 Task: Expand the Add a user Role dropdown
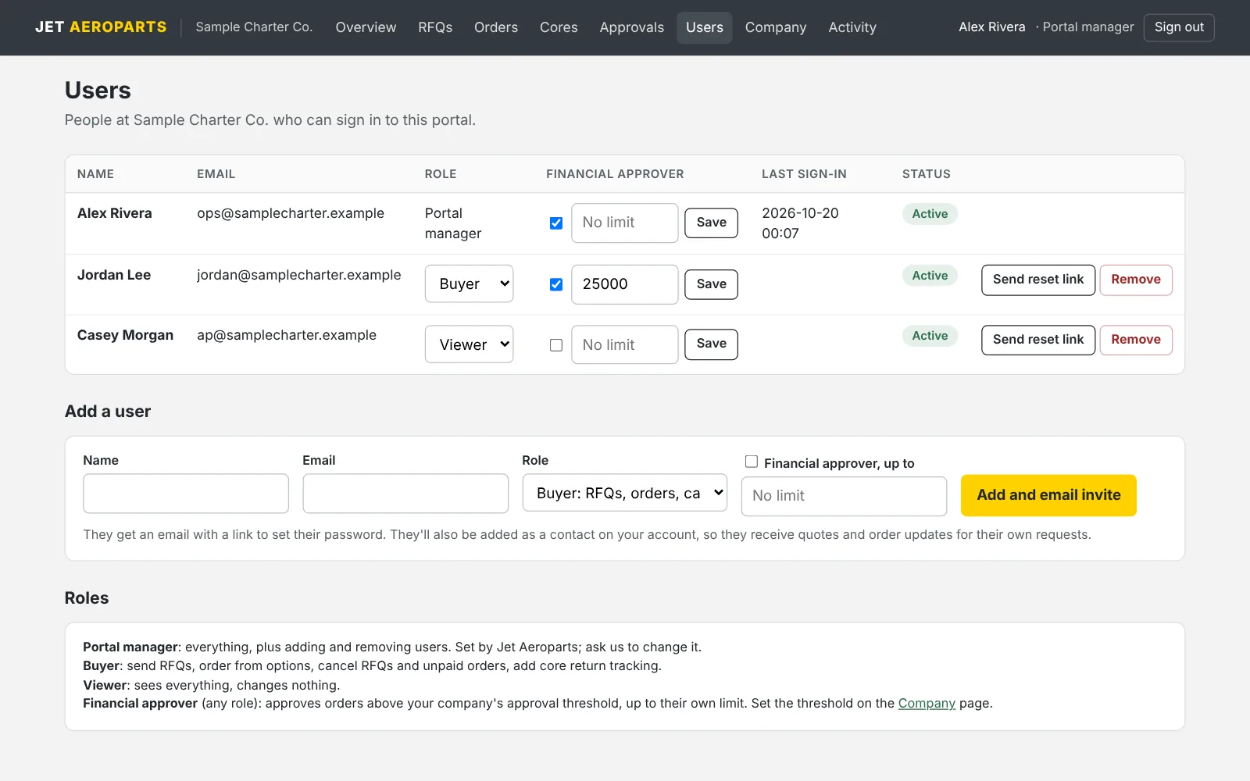624,493
